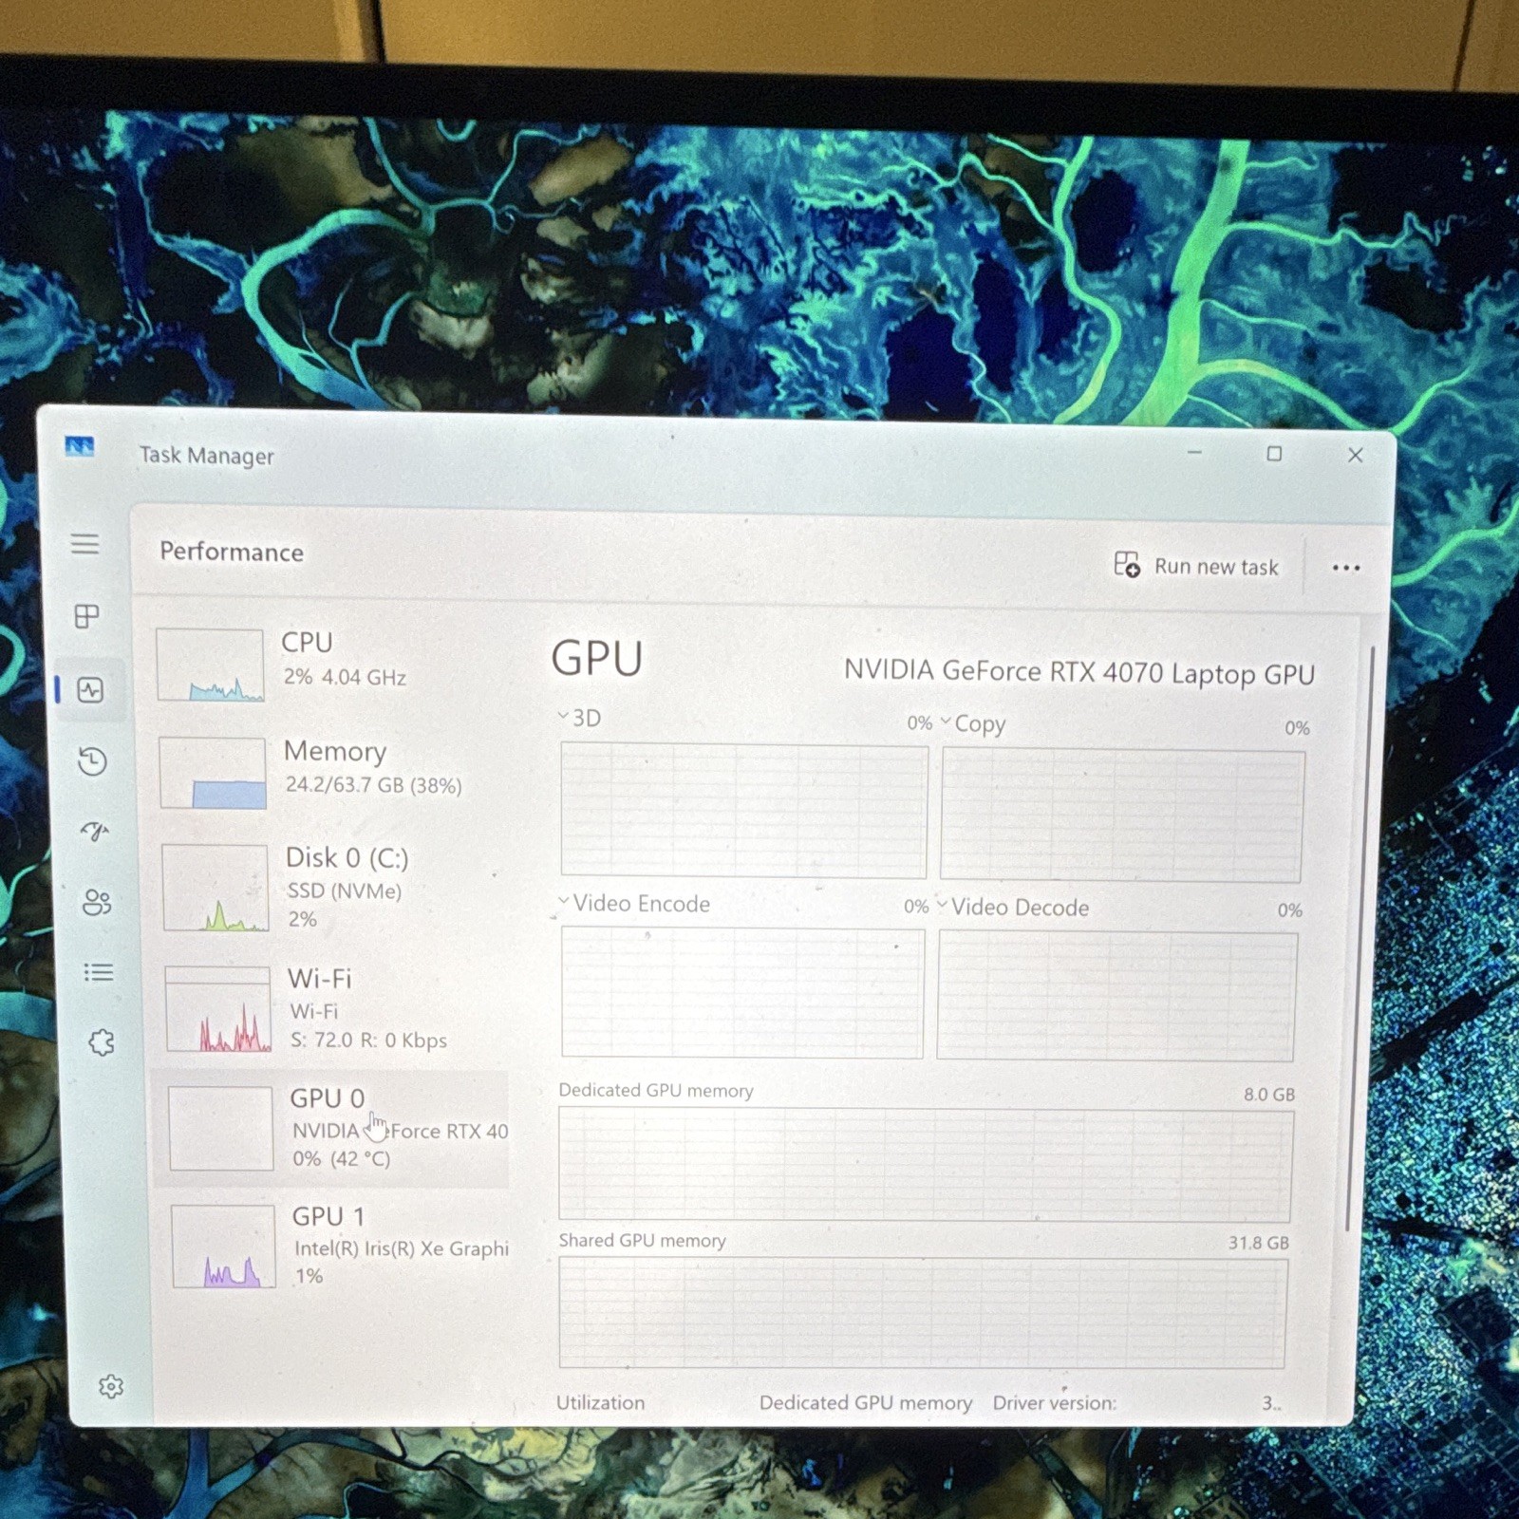
Task: Open the hamburger navigation menu
Action: (x=84, y=544)
